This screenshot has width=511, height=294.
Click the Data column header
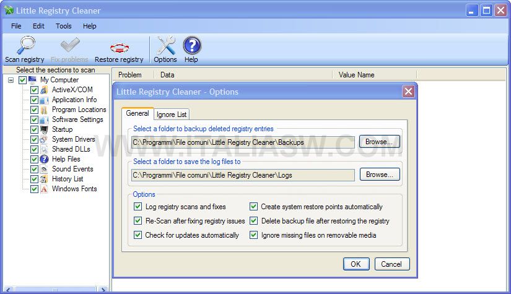[x=243, y=75]
